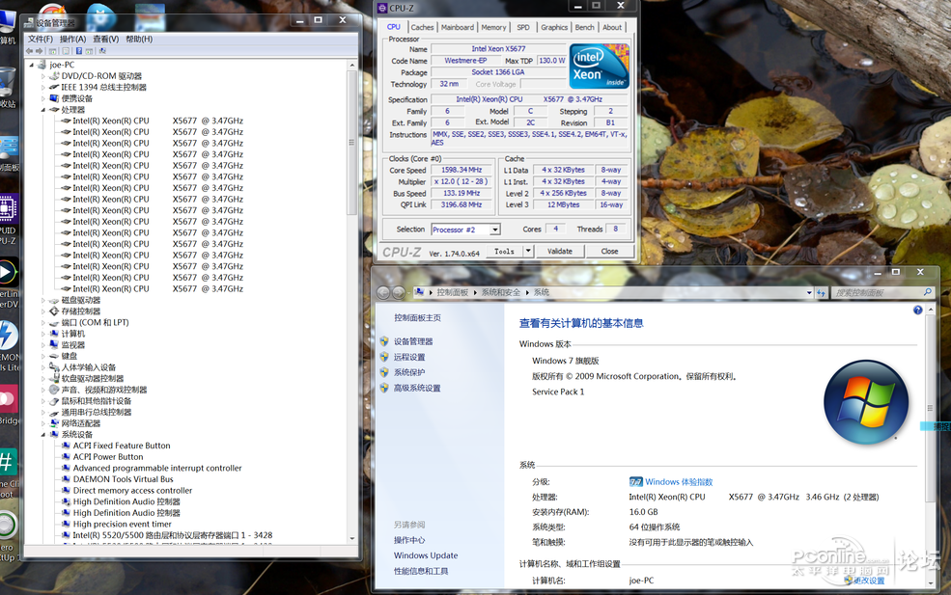
Task: Click the 存储控制器 category icon
Action: click(54, 311)
